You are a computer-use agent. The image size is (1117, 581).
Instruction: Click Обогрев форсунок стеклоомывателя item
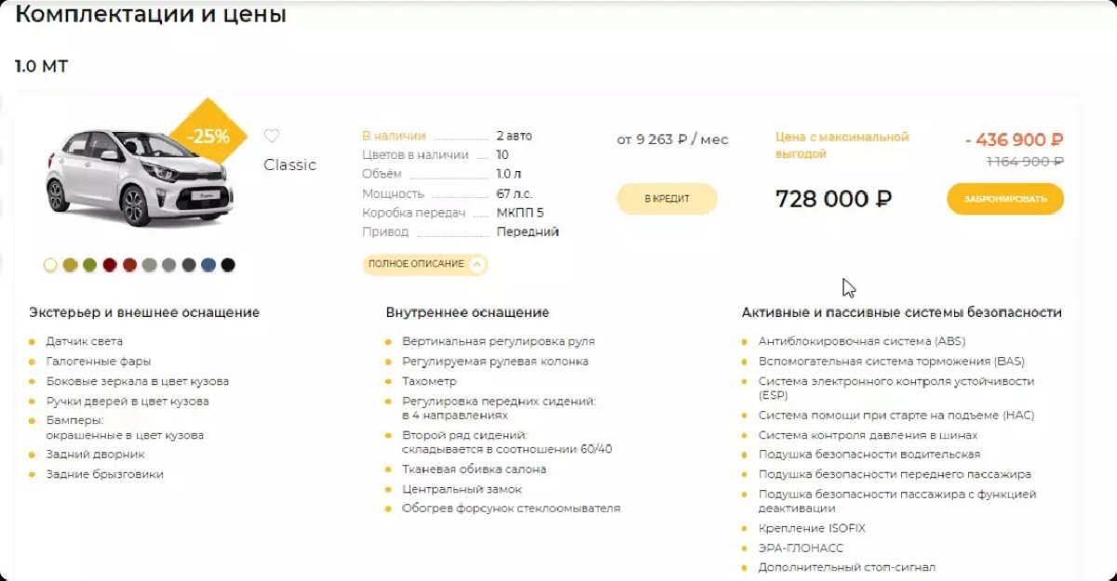click(511, 508)
